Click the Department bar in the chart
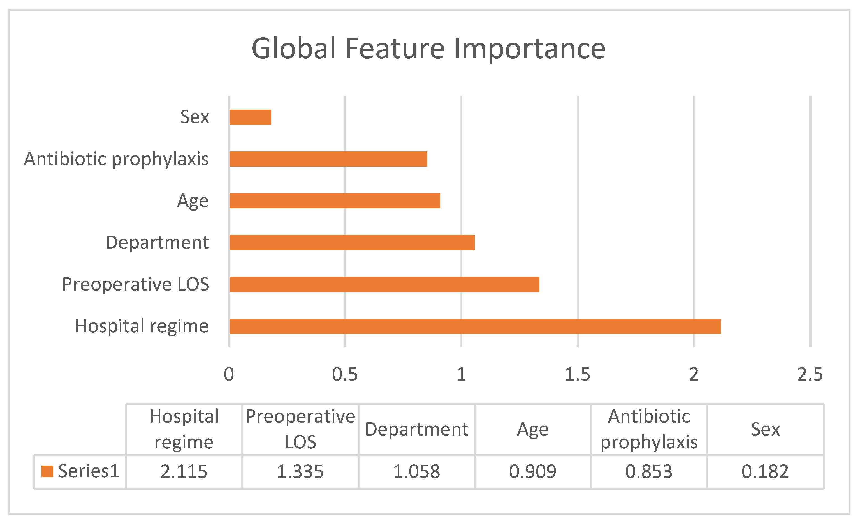Viewport: 860px width, 523px height. pyautogui.click(x=352, y=243)
